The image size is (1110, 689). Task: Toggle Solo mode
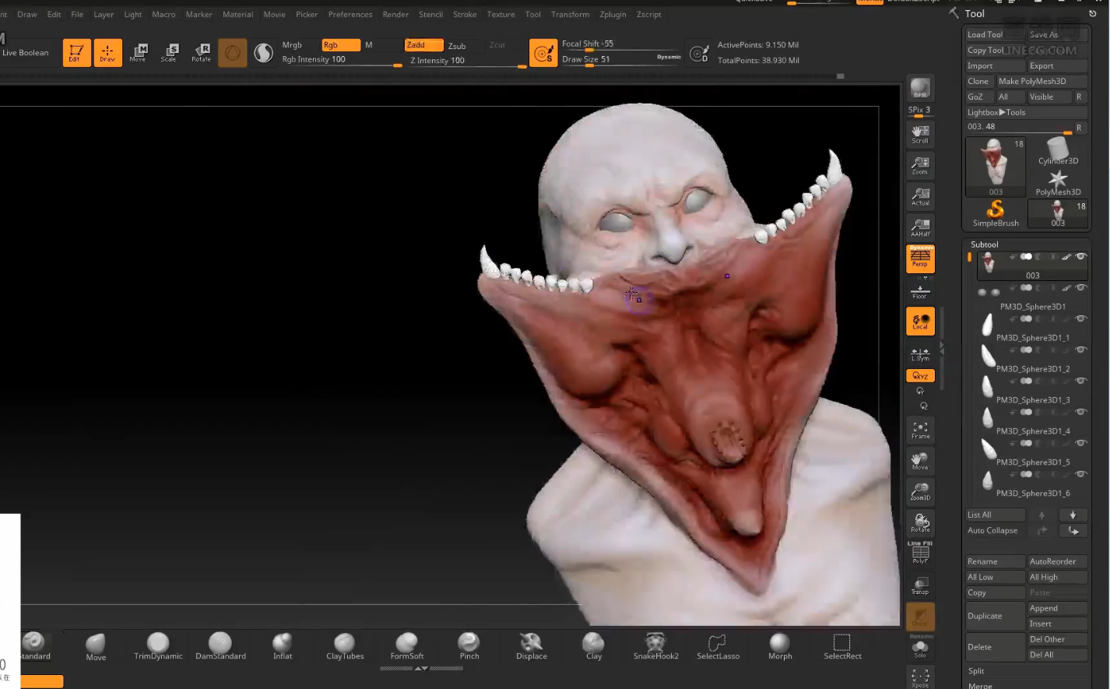coord(920,648)
